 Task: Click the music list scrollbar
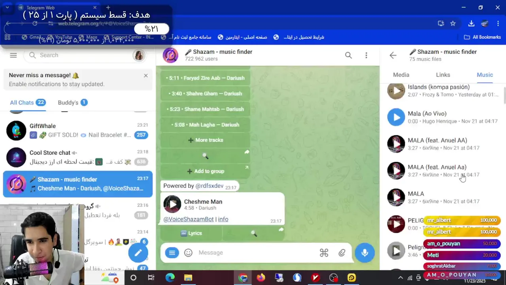[x=504, y=95]
